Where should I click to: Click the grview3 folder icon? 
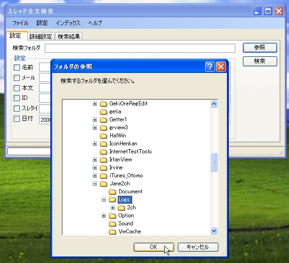pos(104,128)
